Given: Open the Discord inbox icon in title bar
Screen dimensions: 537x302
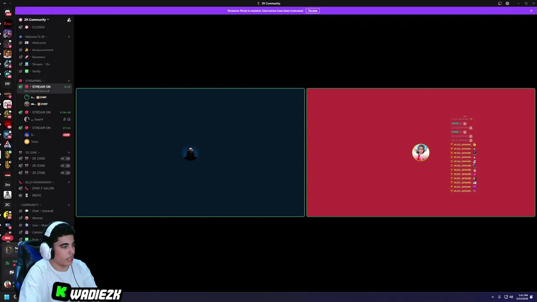Looking at the screenshot, I should (500, 3).
